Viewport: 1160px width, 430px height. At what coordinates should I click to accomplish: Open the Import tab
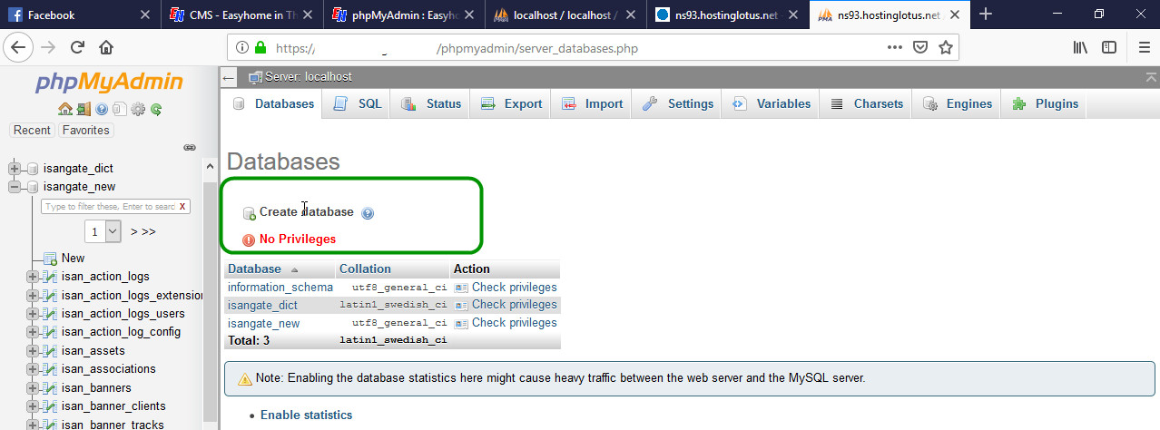[x=593, y=103]
